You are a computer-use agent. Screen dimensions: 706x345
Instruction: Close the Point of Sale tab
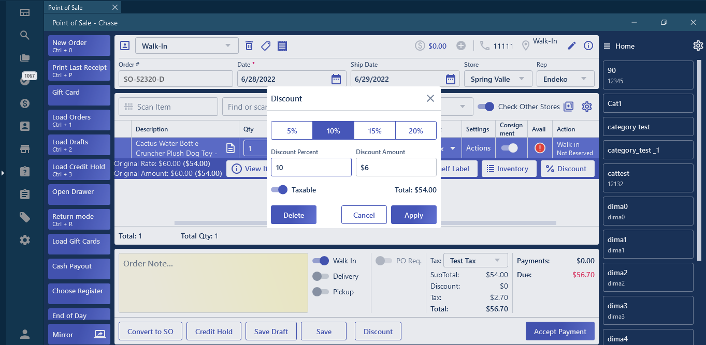(x=116, y=7)
